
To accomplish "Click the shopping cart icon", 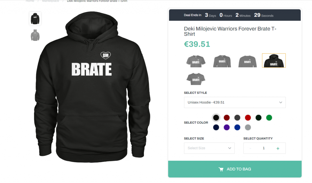I will pyautogui.click(x=221, y=169).
